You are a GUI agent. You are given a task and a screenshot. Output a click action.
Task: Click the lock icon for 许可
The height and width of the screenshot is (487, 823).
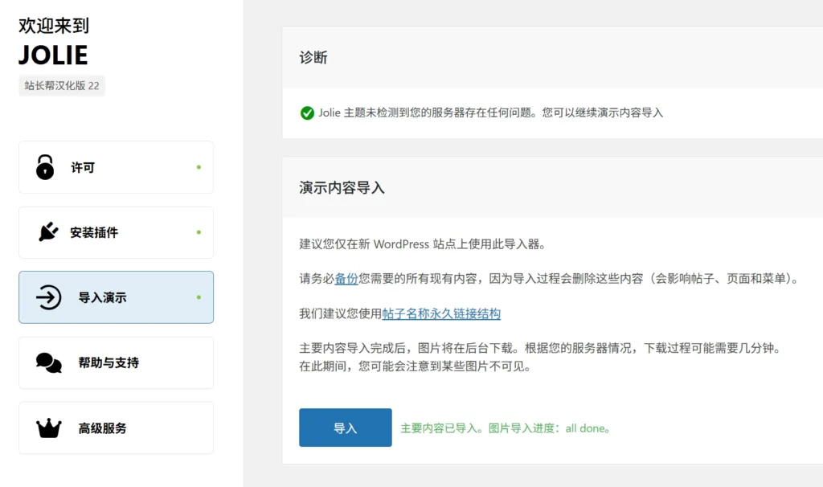(45, 167)
